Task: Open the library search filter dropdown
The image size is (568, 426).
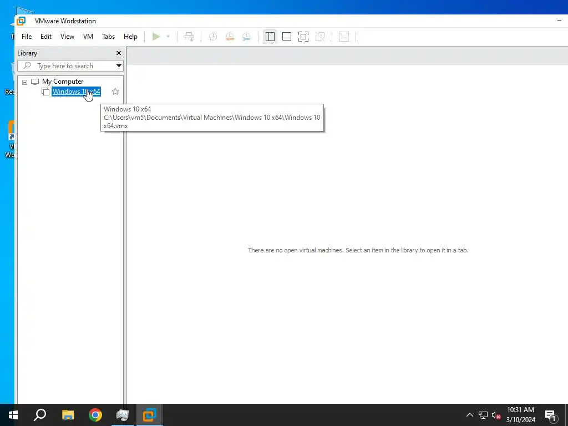Action: coord(119,66)
